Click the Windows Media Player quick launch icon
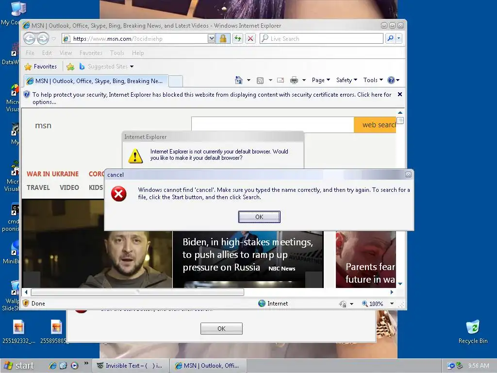The image size is (497, 373). coord(74,365)
